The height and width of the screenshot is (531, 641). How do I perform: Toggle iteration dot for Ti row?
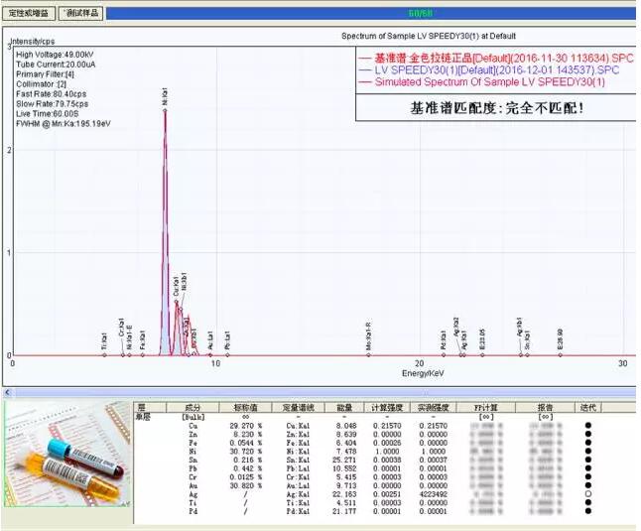(588, 503)
